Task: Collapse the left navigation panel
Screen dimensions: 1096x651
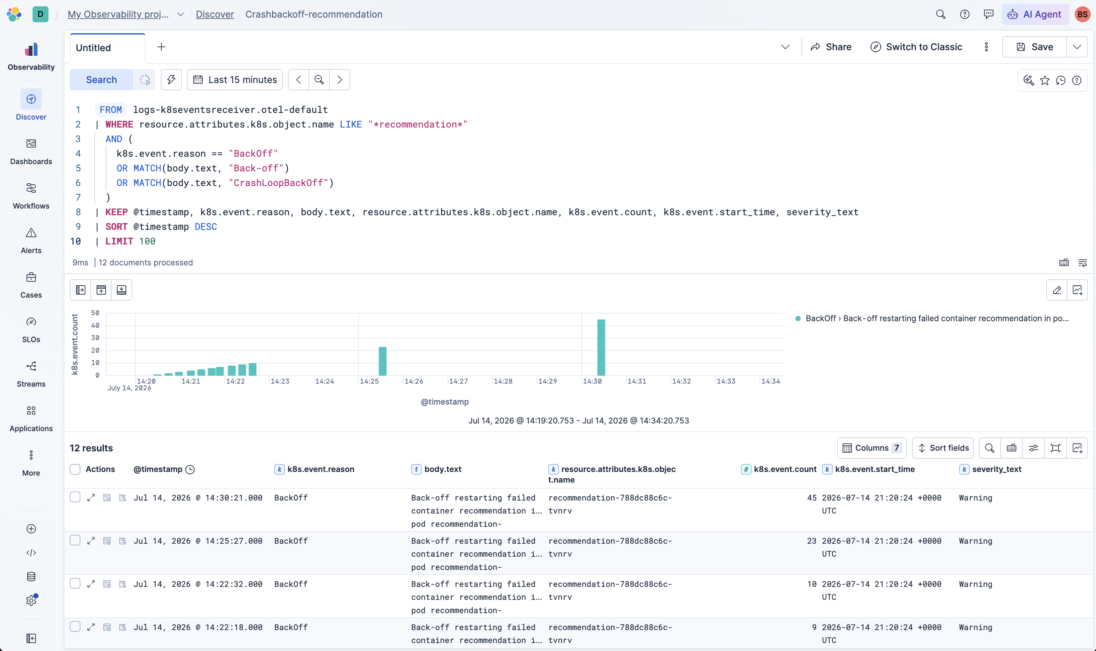Action: point(31,638)
